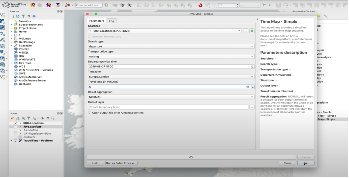The width and height of the screenshot is (349, 178).
Task: Show the UK-Population-Data layer
Action: point(16,134)
